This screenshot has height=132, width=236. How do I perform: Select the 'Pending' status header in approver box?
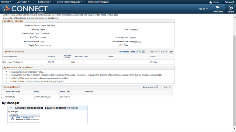click(14, 115)
